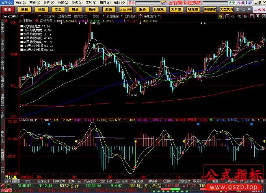Click the red 股票 button in top toolbar
This screenshot has width=266, height=193.
(x=8, y=9)
